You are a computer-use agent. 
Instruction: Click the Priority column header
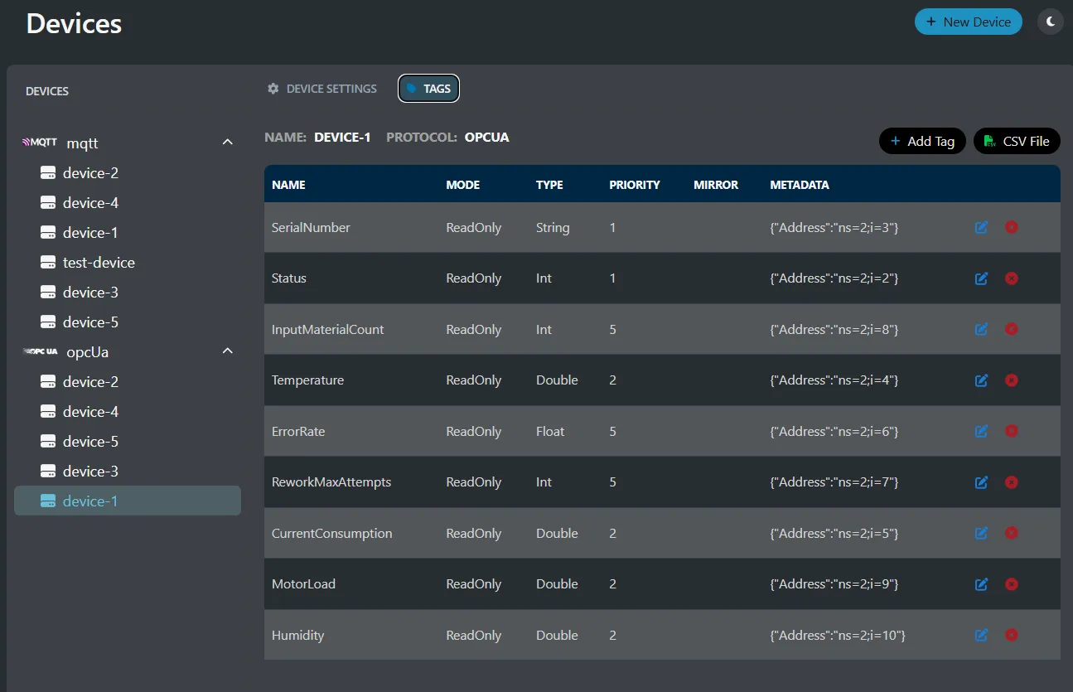[x=634, y=185]
